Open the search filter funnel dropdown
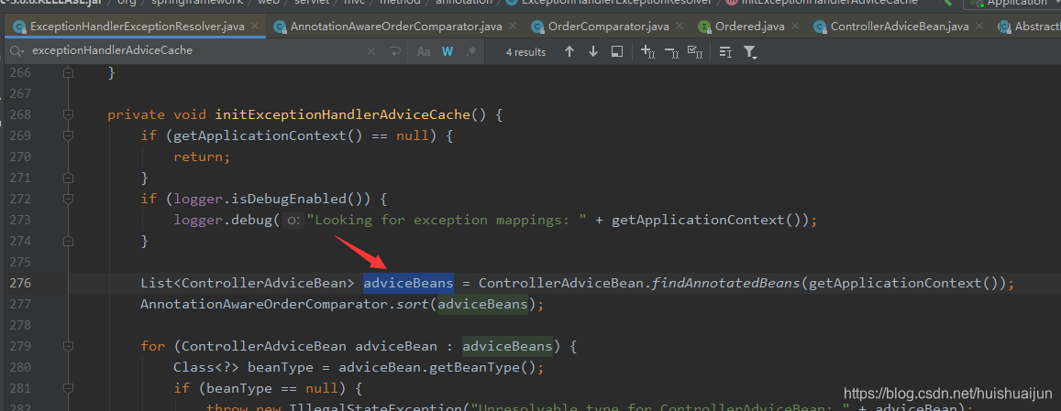 point(750,52)
